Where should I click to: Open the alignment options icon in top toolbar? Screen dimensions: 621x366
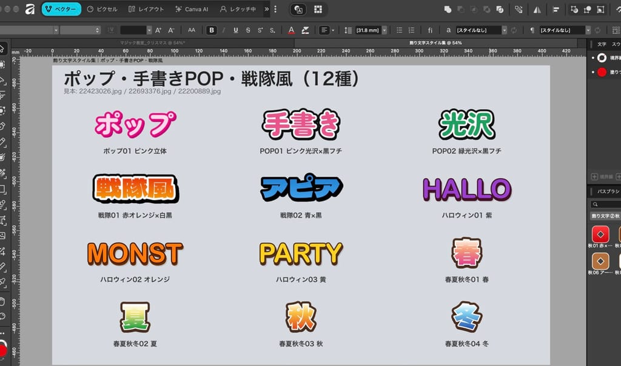point(556,10)
